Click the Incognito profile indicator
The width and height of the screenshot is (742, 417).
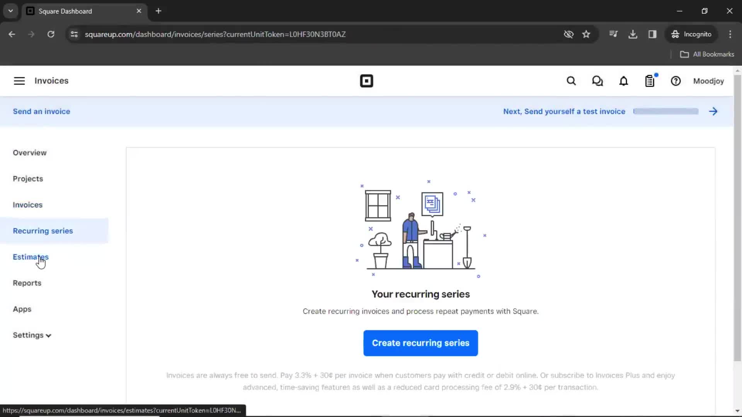point(691,34)
